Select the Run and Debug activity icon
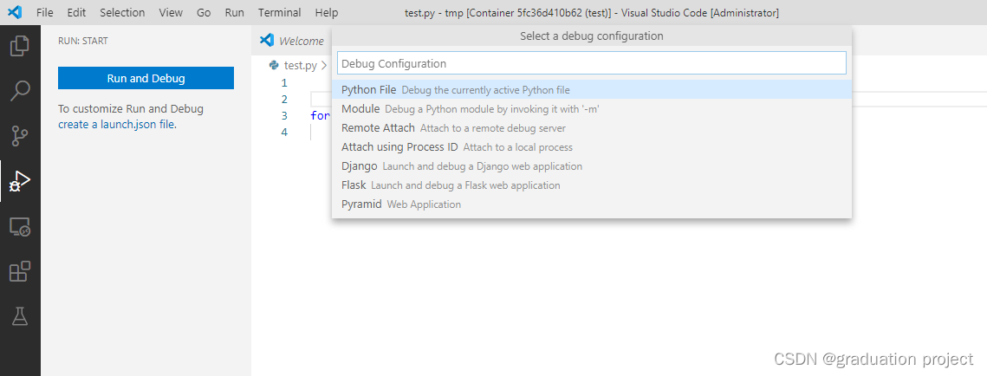The height and width of the screenshot is (376, 987). pyautogui.click(x=20, y=181)
